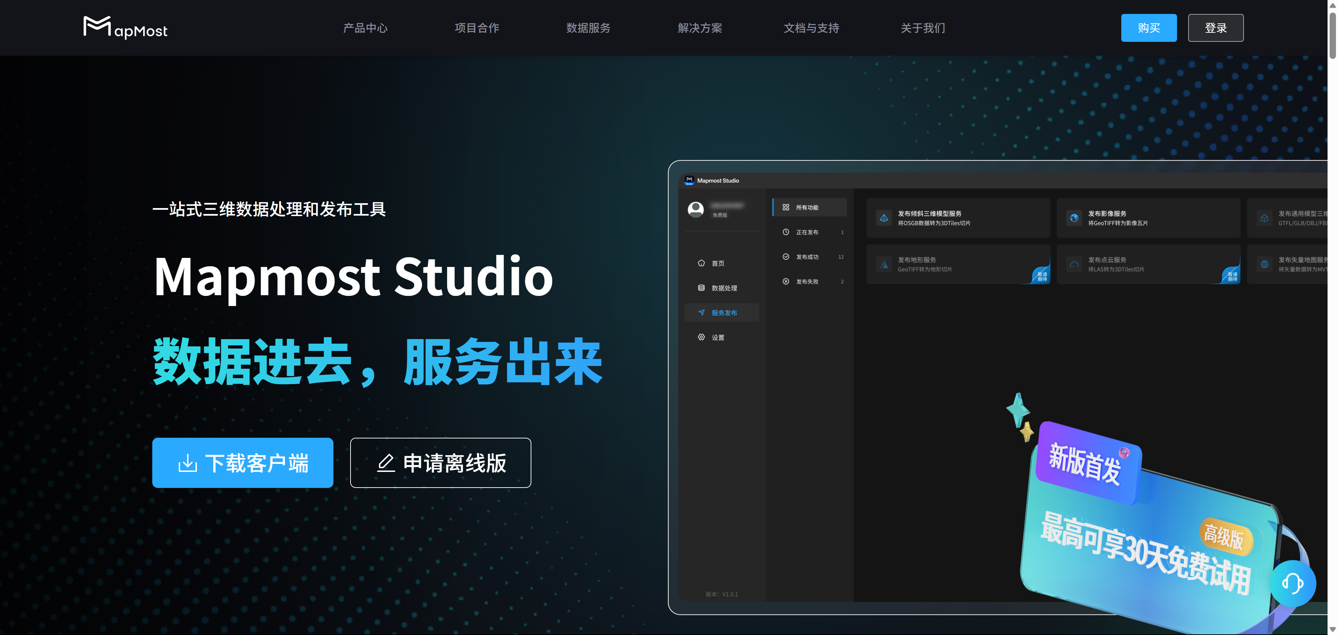Click the 版本: V1.0.1 text in the Studio sidebar

point(722,594)
